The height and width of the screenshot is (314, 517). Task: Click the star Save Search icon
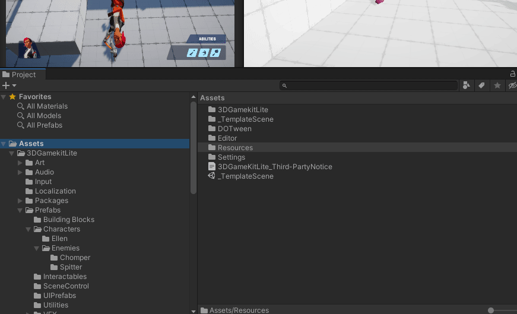click(497, 85)
